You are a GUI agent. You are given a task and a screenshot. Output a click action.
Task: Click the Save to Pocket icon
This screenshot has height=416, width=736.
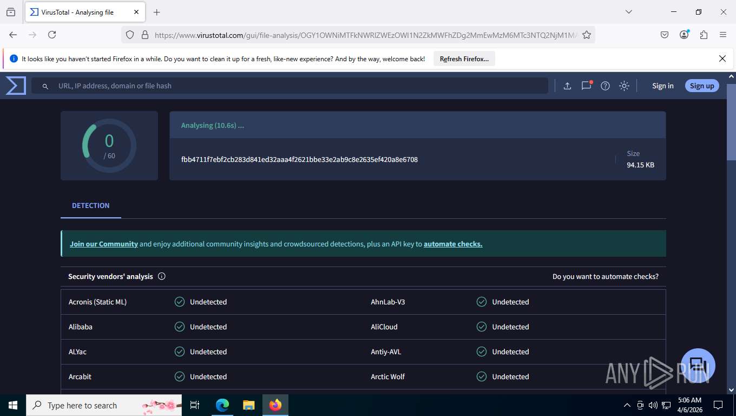(665, 35)
